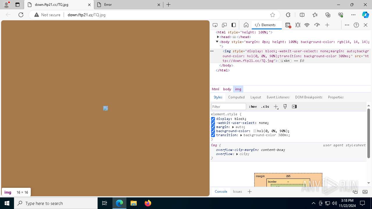Open Edge Settings and more menu

pyautogui.click(x=353, y=15)
